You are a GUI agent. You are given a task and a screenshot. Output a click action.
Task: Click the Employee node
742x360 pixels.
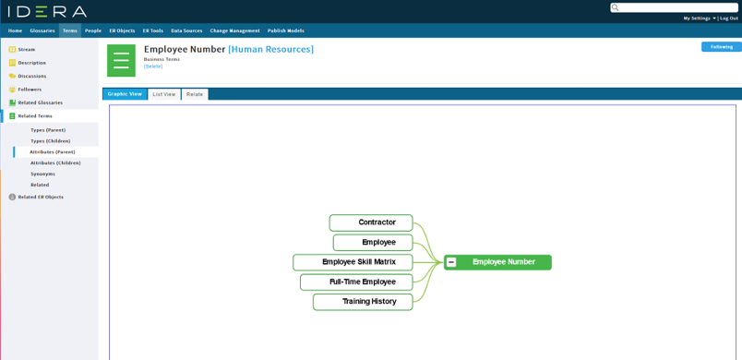pos(373,242)
